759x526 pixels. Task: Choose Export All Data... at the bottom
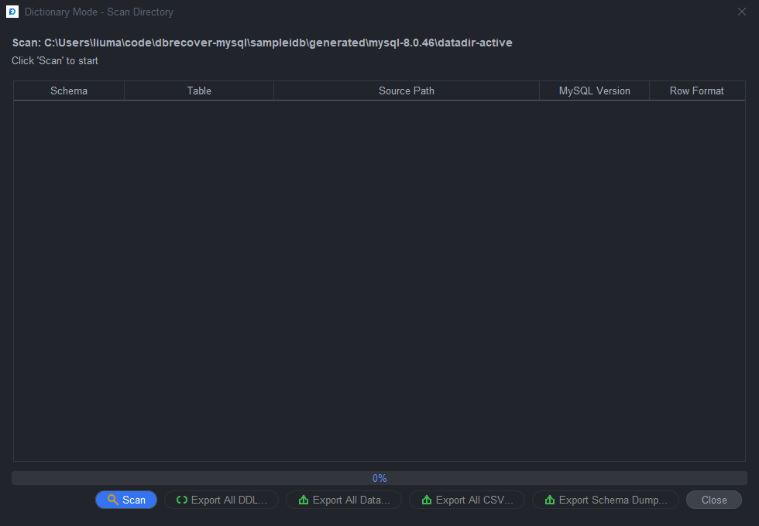[344, 500]
